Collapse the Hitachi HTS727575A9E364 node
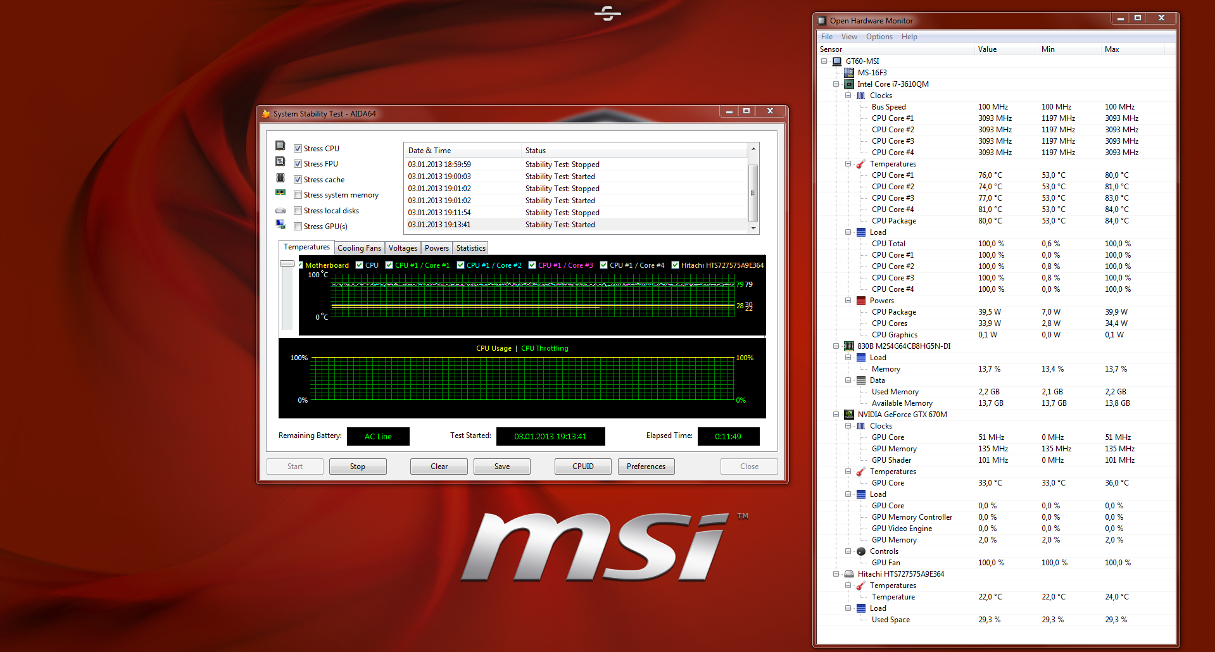Screen dimensions: 1215x652 [x=836, y=574]
